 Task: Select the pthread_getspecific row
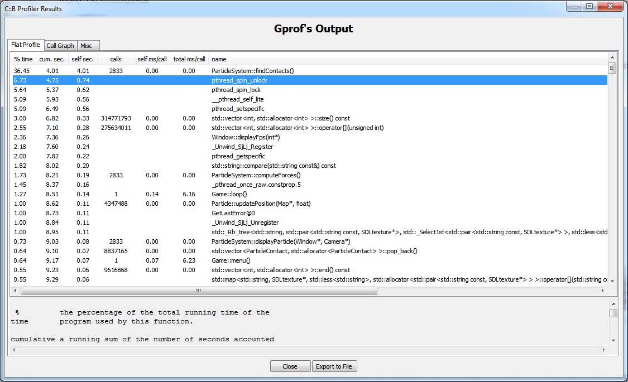pyautogui.click(x=310, y=156)
